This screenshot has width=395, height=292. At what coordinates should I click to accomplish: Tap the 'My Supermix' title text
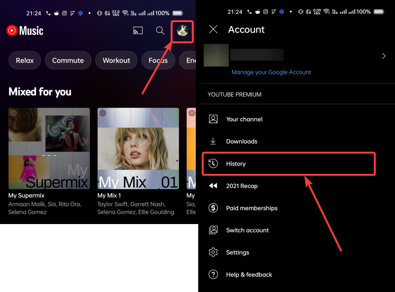point(26,195)
